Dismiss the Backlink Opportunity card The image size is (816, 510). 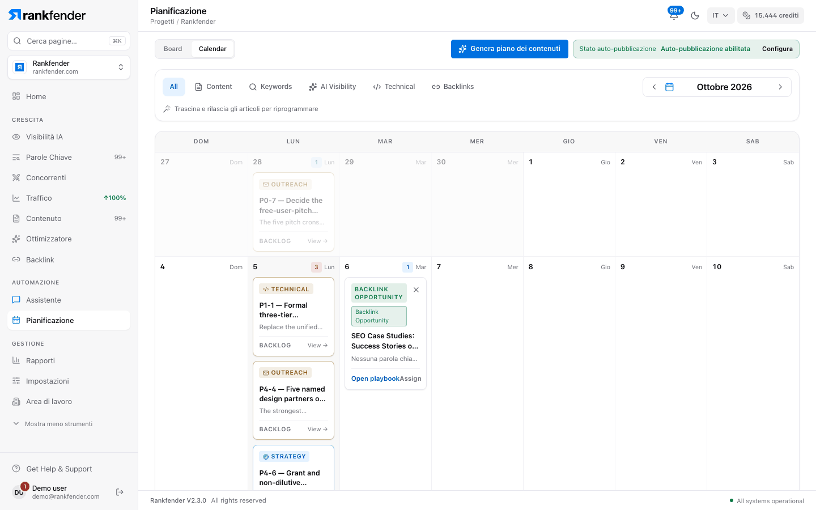[x=416, y=290]
